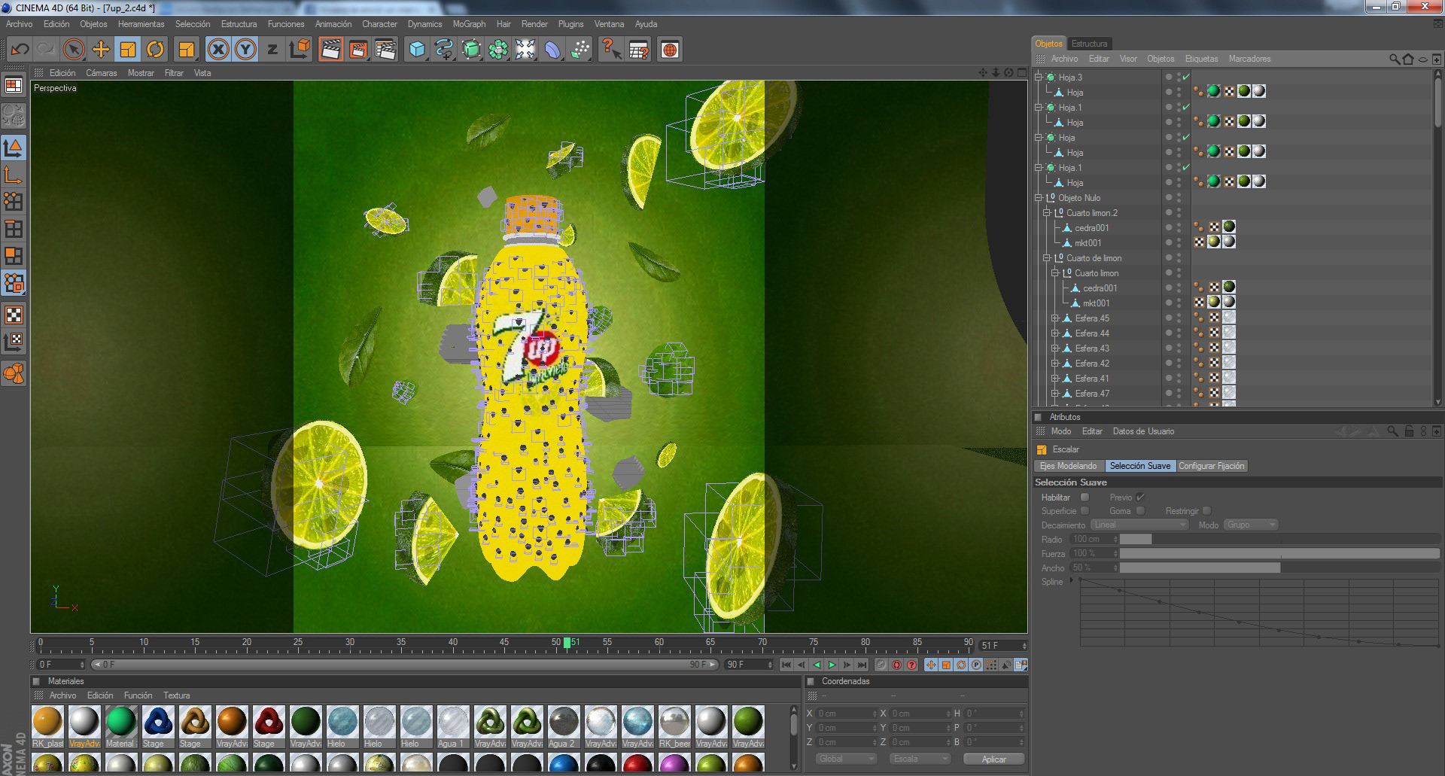Viewport: 1445px width, 776px height.
Task: Open the Archivo menu
Action: (x=20, y=24)
